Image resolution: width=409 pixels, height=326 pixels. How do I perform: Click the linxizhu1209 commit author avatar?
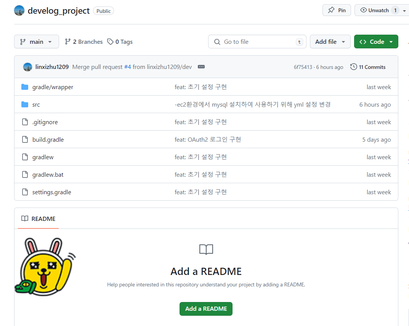pos(28,67)
